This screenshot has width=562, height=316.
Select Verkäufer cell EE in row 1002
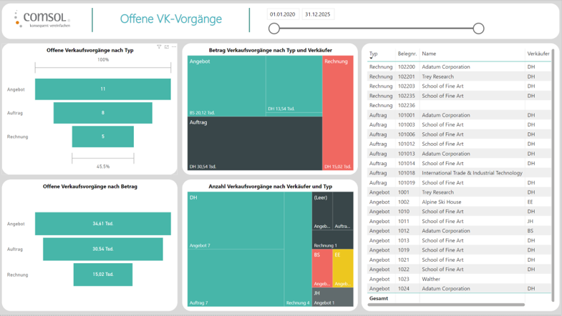[530, 202]
